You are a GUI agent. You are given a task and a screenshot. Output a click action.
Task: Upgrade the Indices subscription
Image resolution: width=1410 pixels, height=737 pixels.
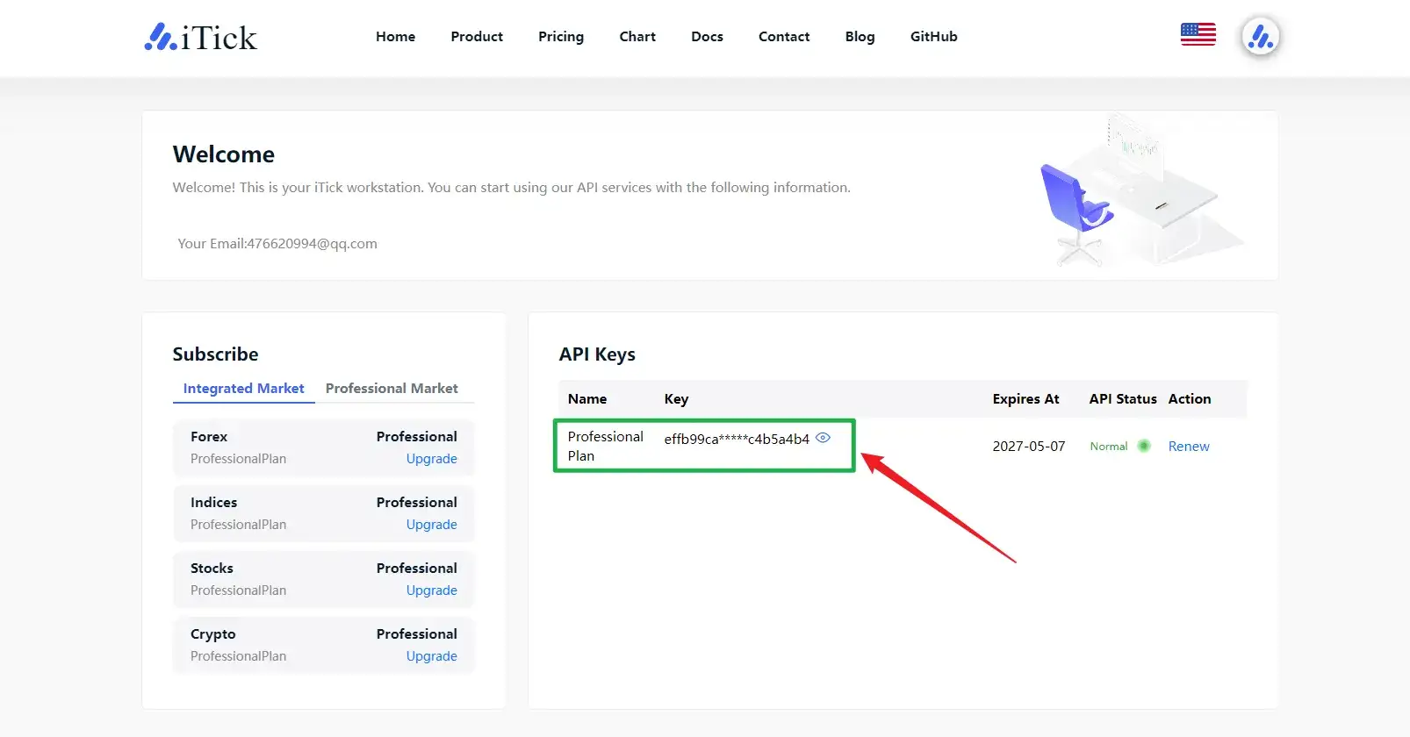431,525
